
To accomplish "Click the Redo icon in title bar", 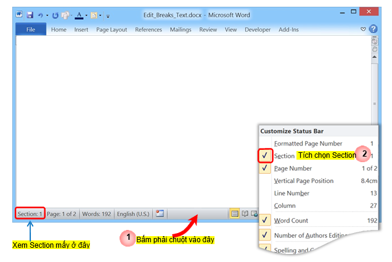I will click(55, 14).
